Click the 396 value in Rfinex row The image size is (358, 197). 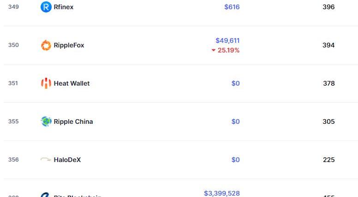(x=328, y=7)
